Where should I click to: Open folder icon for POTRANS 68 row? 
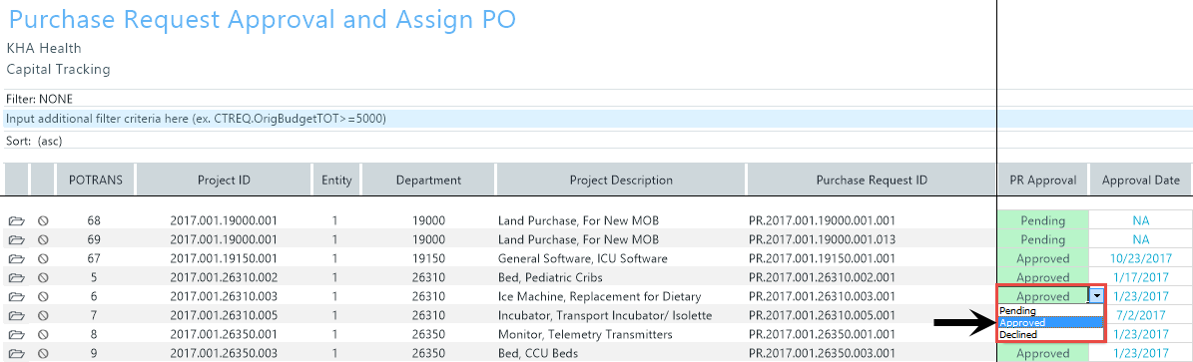[17, 220]
